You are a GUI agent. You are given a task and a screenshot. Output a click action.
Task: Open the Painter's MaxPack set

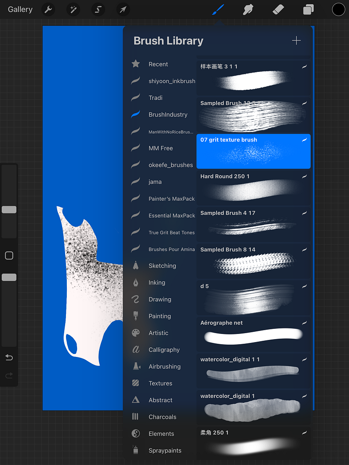162,199
